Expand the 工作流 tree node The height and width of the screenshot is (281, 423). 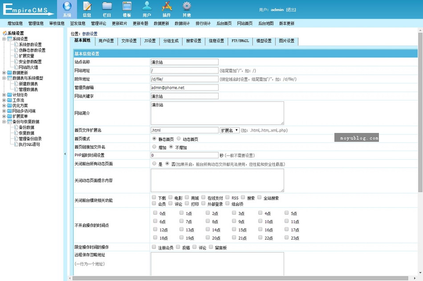[4, 100]
